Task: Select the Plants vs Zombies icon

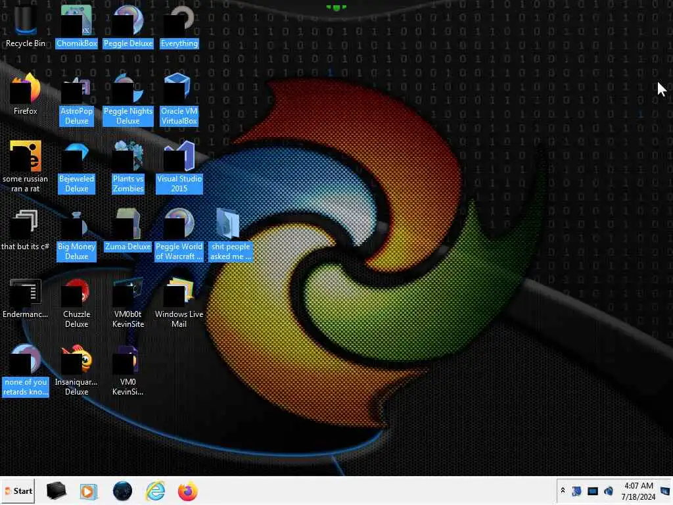Action: click(128, 166)
